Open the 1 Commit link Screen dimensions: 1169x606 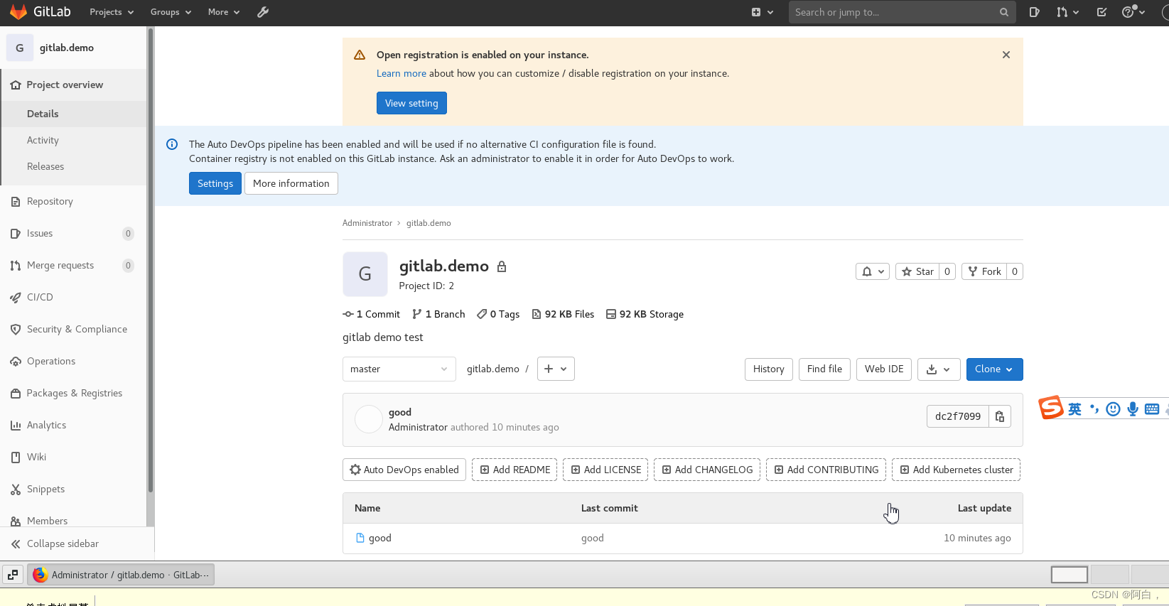(372, 314)
